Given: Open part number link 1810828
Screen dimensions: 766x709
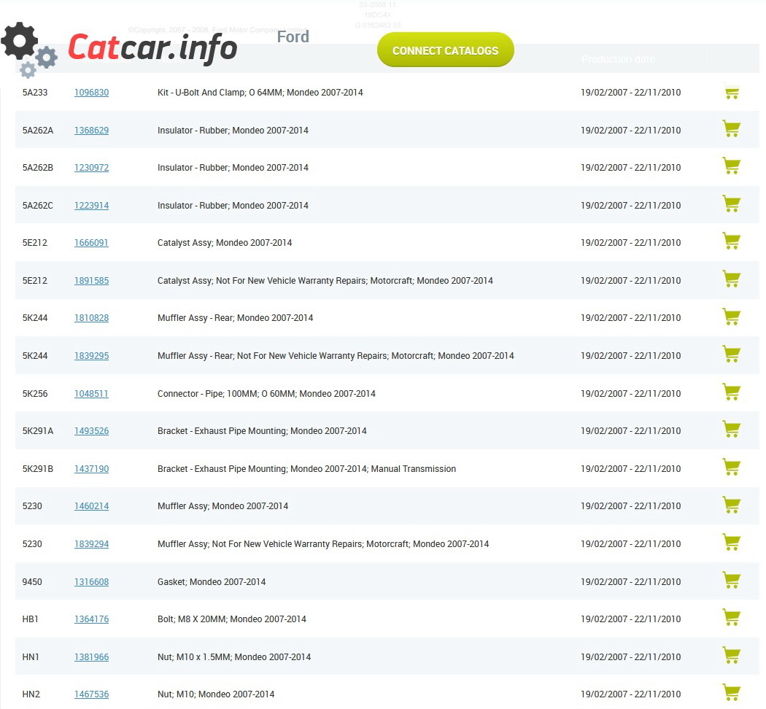Looking at the screenshot, I should (x=91, y=318).
